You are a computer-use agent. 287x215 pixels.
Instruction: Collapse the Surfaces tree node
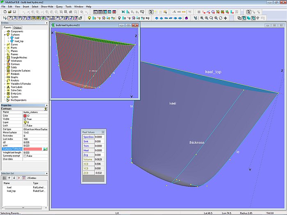click(5, 35)
